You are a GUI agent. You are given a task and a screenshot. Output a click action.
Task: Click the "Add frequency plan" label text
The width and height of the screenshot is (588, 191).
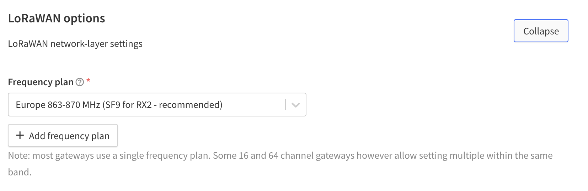pos(69,136)
